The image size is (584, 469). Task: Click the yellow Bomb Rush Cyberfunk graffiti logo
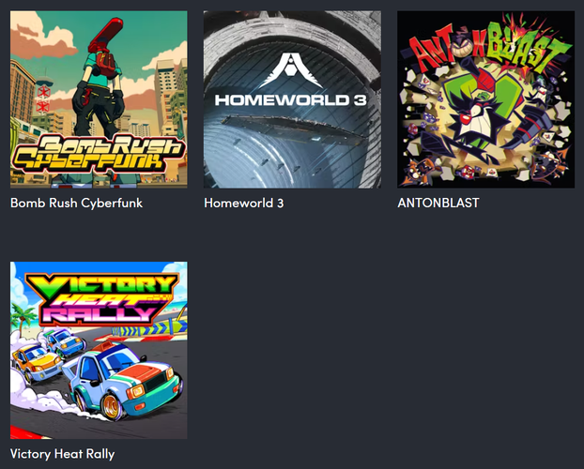[99, 154]
